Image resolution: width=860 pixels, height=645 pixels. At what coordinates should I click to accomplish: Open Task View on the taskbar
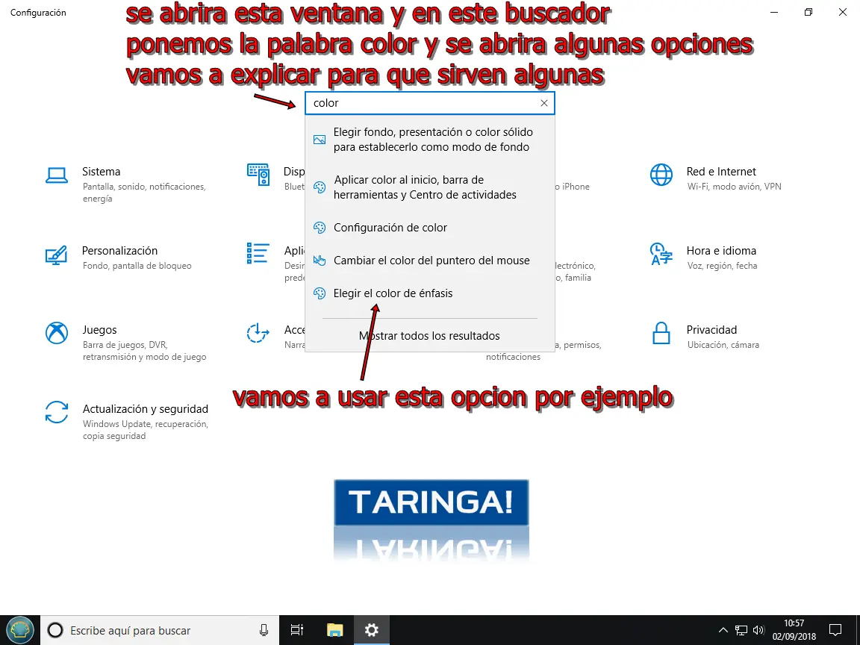click(x=296, y=630)
